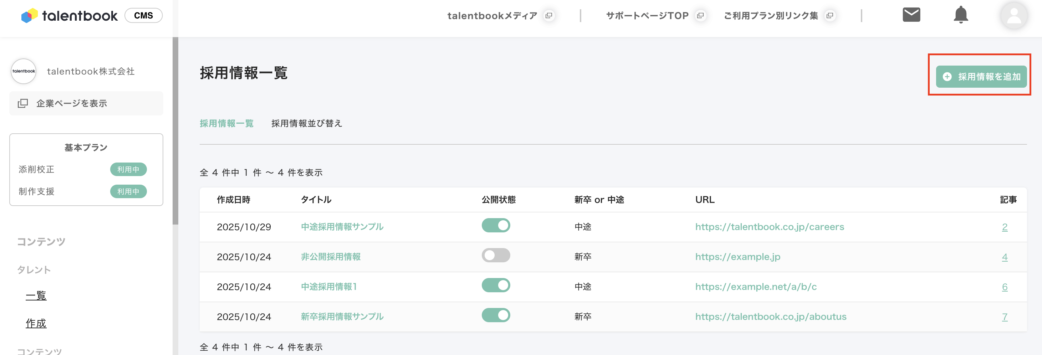Disable publish switch for 新卒採用情報サンプル
Viewport: 1042px width, 355px height.
496,315
